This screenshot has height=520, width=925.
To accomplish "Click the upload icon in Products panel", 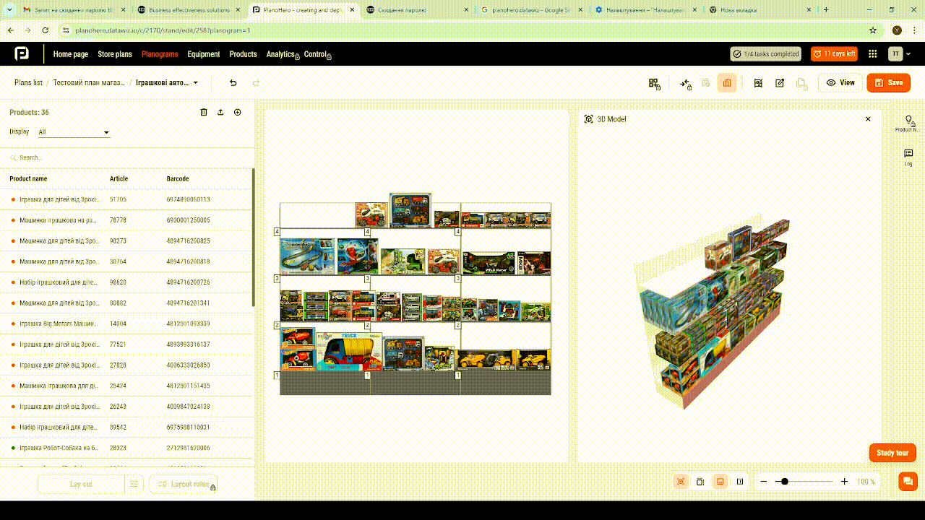I will click(x=220, y=113).
